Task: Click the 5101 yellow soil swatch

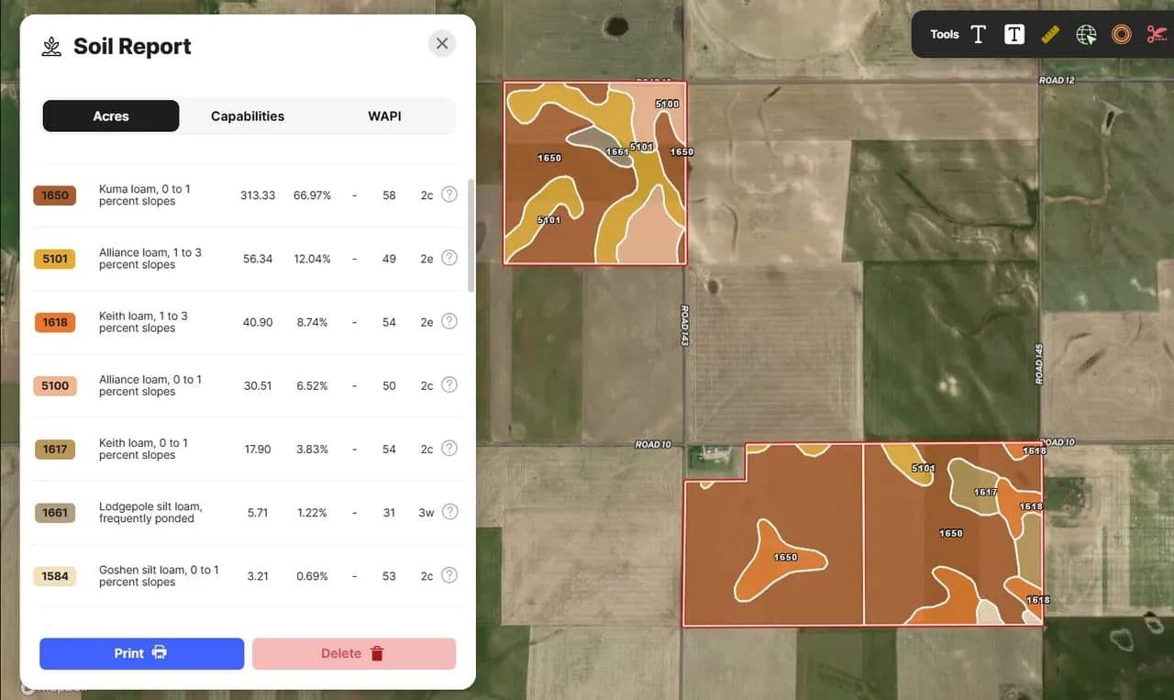Action: (x=55, y=259)
